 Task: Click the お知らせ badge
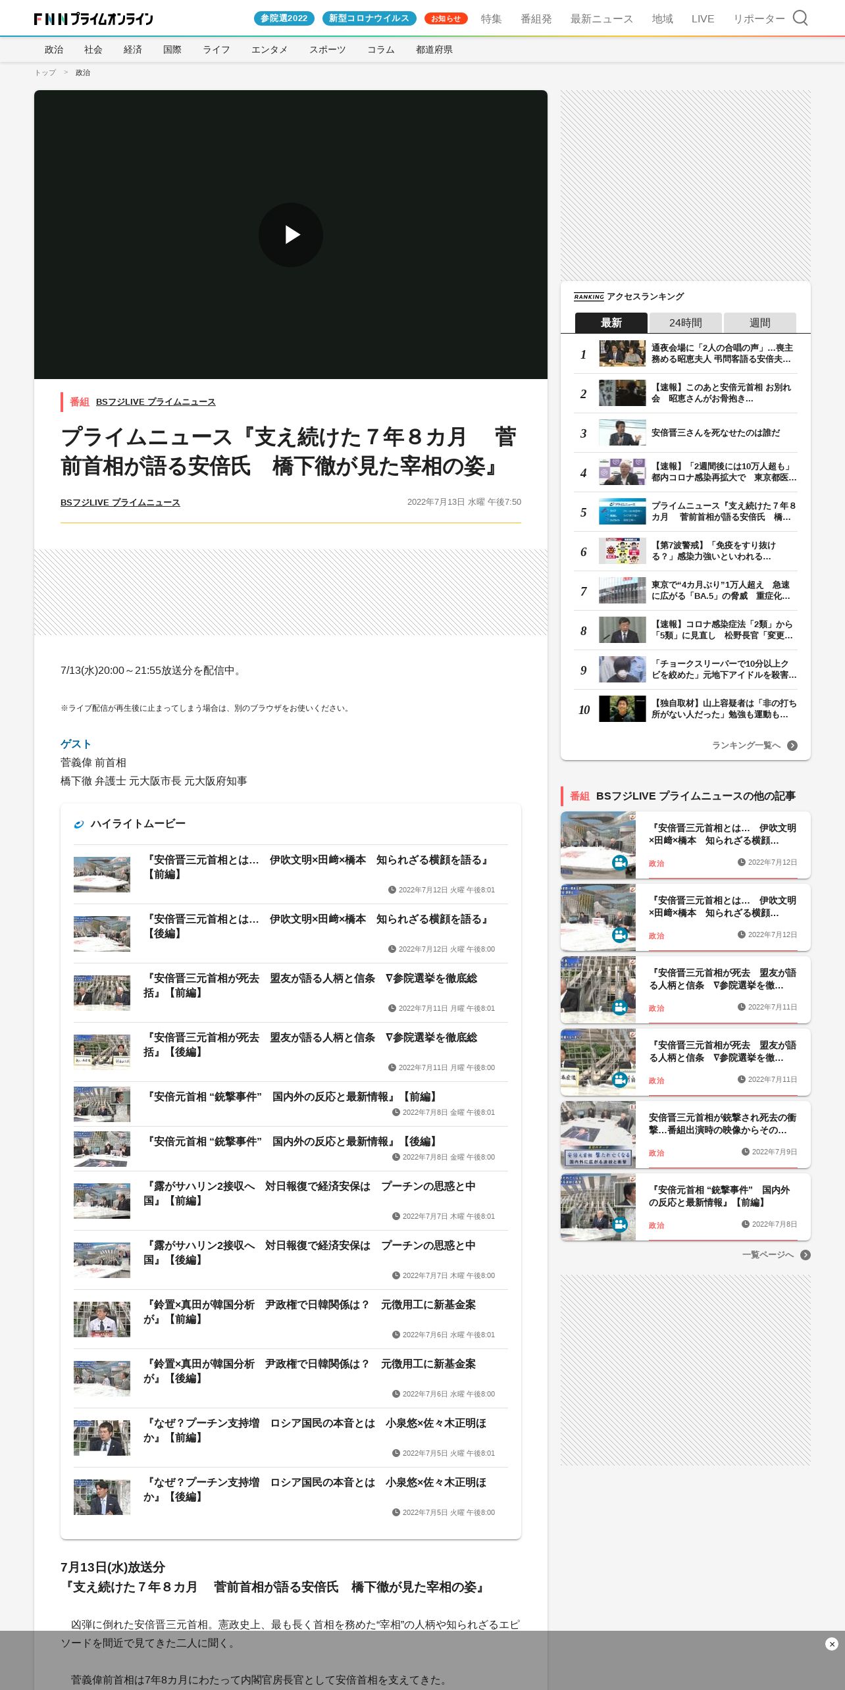pyautogui.click(x=446, y=18)
